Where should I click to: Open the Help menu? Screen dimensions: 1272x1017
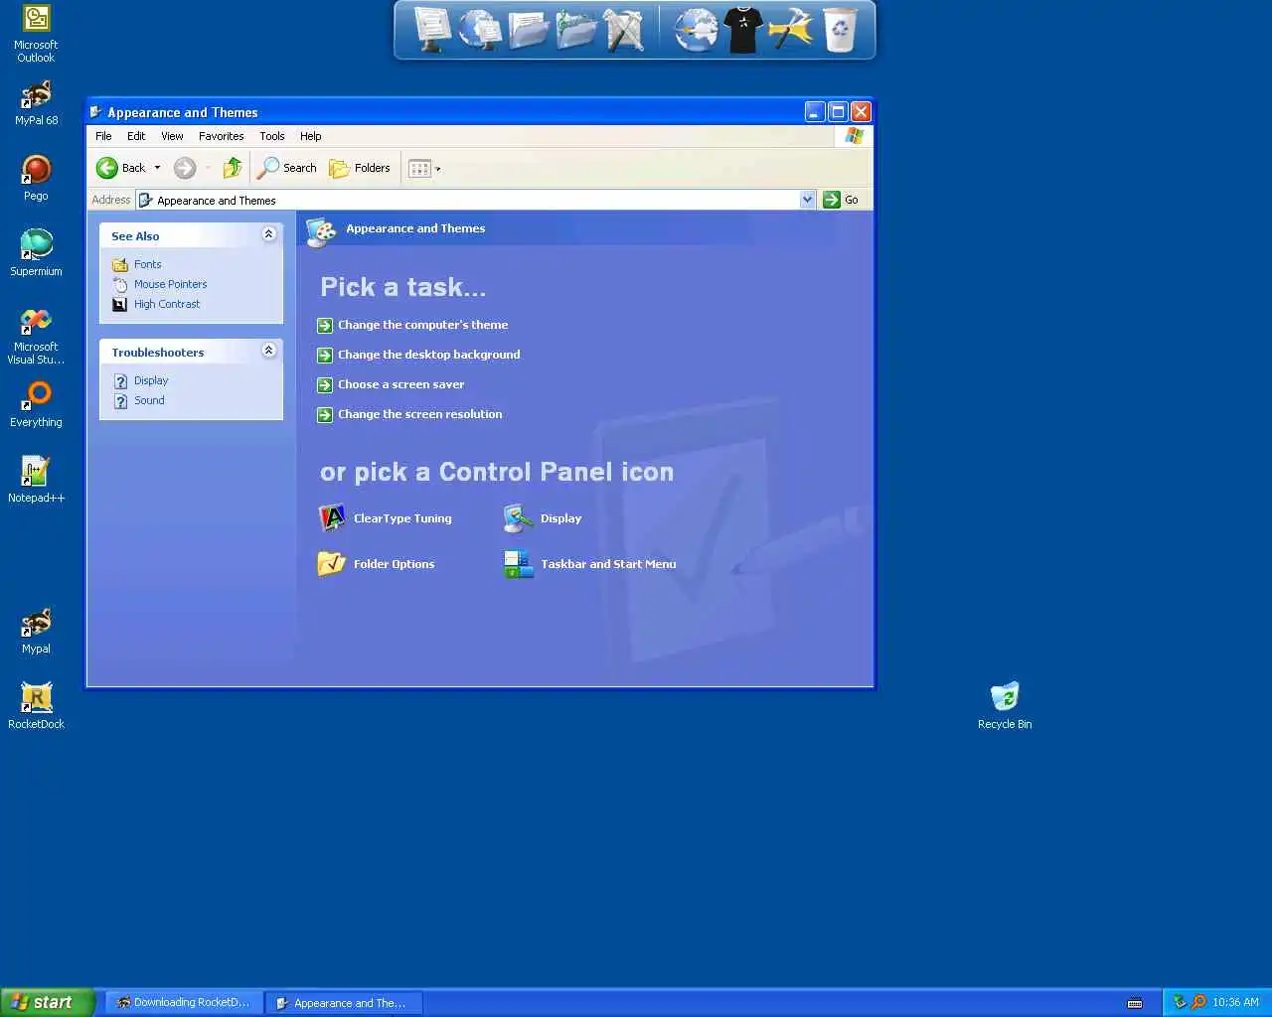311,136
